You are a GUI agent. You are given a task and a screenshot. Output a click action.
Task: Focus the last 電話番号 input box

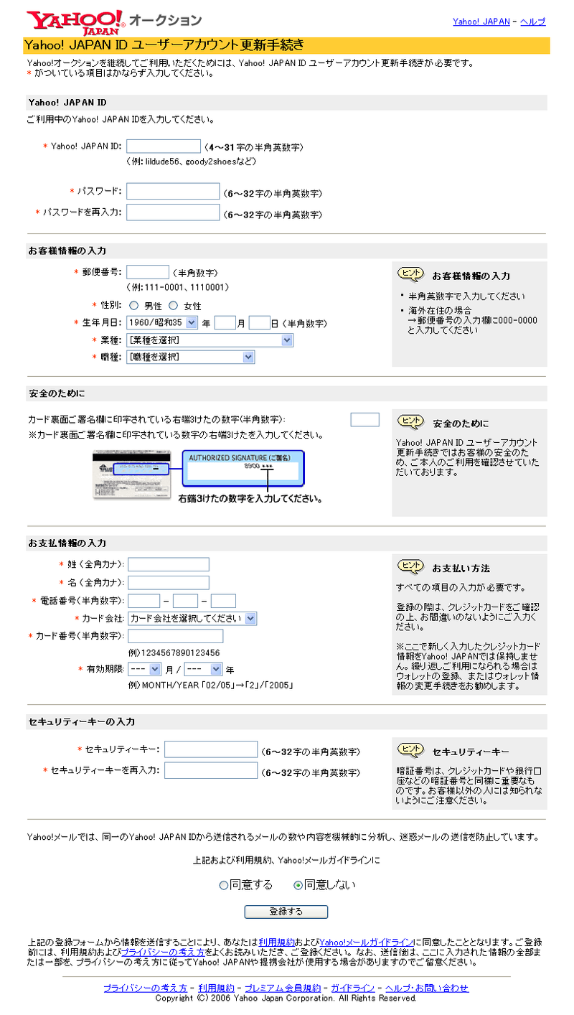pos(223,601)
